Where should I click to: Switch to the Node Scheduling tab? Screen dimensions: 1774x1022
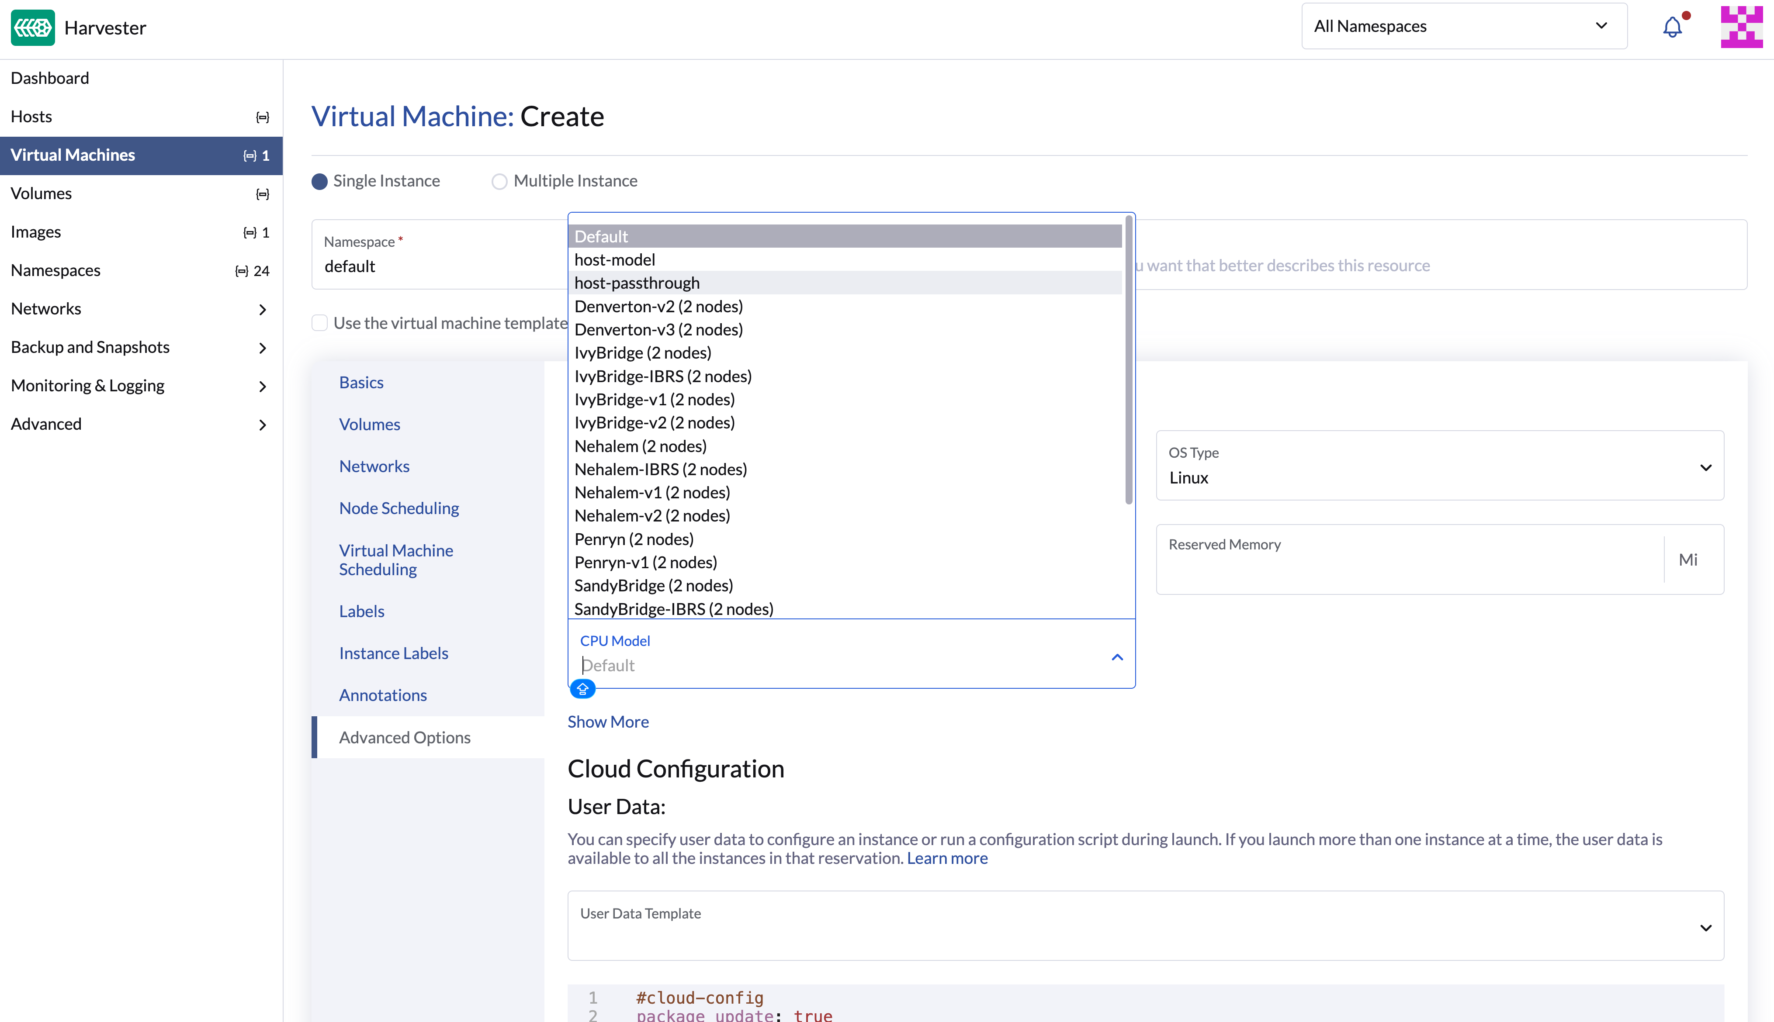(399, 508)
